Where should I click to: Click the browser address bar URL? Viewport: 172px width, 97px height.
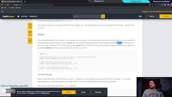33,5
